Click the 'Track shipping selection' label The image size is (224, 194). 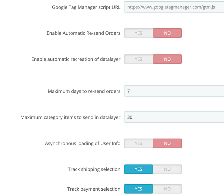pos(94,169)
